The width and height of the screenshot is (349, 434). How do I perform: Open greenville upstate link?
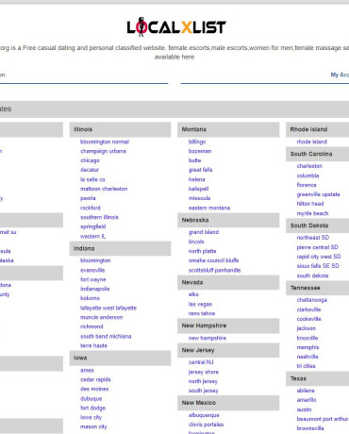click(x=319, y=194)
